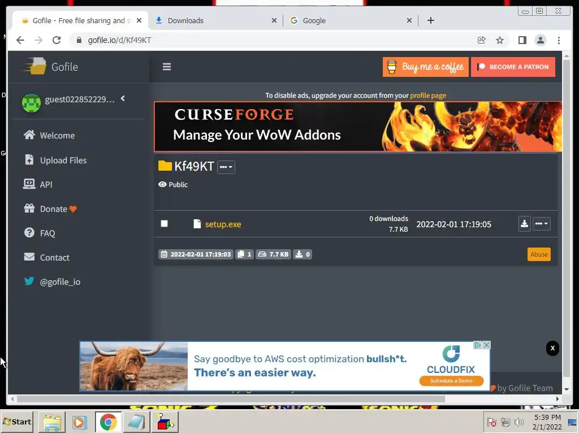Download setup.exe with the download icon
Viewport: 579px width, 434px height.
pos(524,224)
